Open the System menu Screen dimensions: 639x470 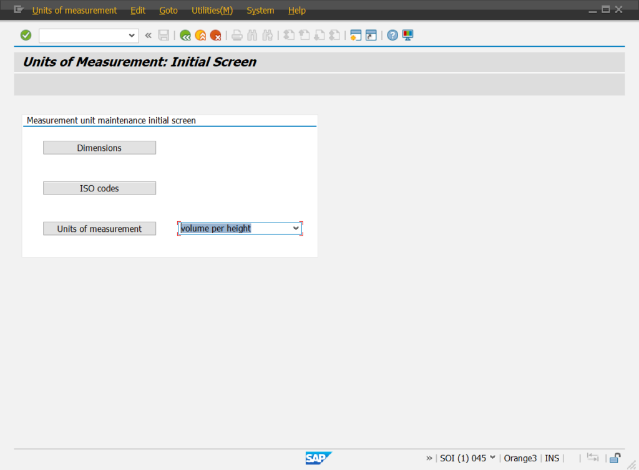260,10
